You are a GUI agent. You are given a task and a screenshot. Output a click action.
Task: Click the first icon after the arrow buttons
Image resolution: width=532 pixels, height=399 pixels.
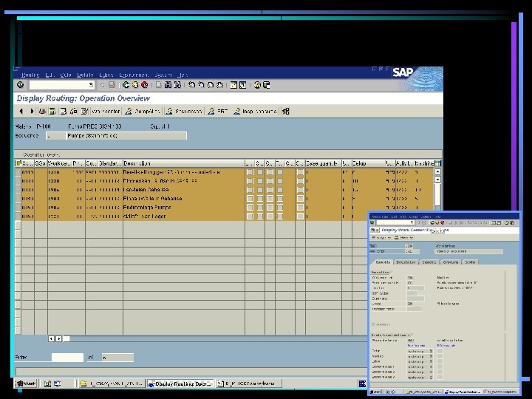[42, 111]
